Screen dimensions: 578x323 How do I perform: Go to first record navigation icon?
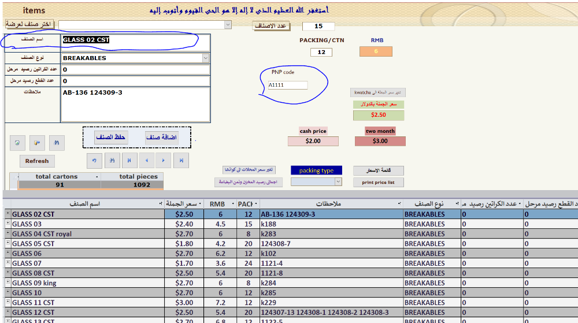(129, 160)
